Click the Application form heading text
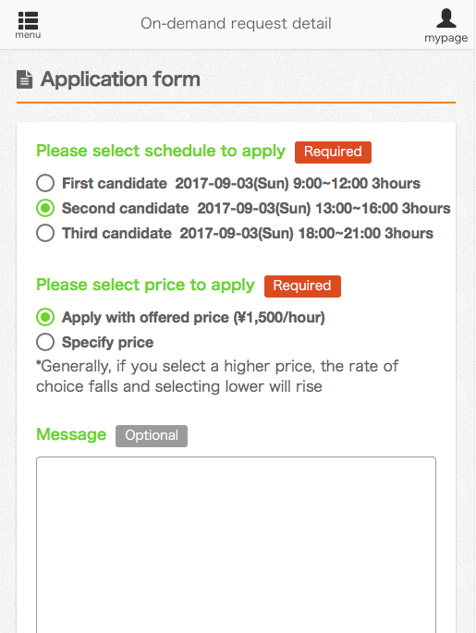This screenshot has height=633, width=476. (x=120, y=79)
